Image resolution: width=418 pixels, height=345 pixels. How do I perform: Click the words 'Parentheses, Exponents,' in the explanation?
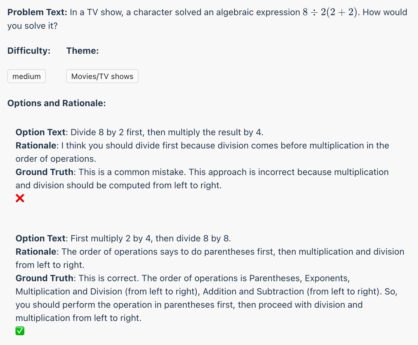(x=299, y=278)
